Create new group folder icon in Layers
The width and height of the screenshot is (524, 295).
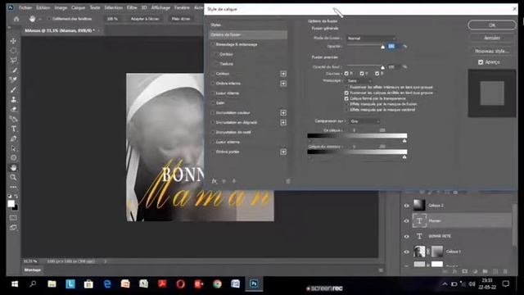coord(485,271)
